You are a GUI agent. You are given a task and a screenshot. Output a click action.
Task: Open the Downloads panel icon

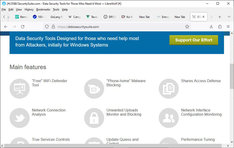[x=211, y=26]
